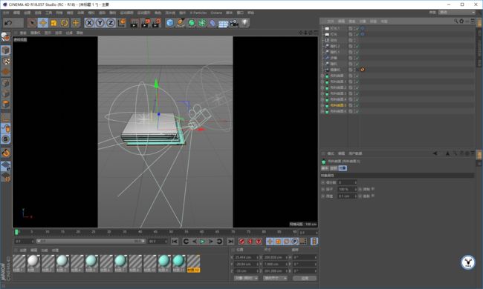Toggle Y axis lock
Screen dimensions: 483x289
tap(100, 23)
